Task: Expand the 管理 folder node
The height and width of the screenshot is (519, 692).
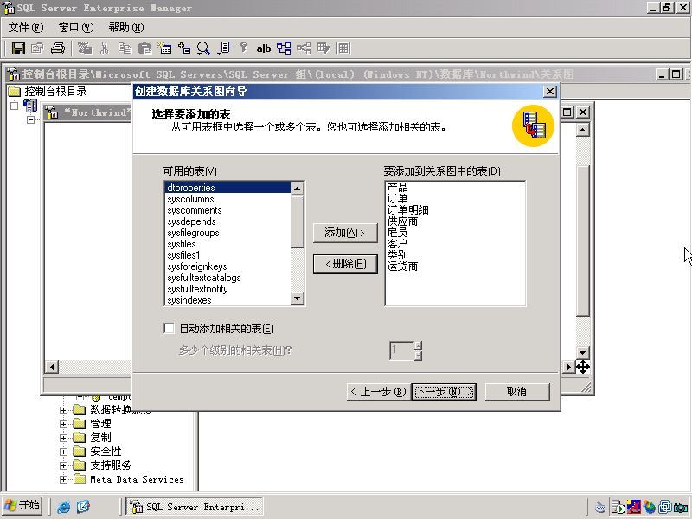Action: pos(63,424)
